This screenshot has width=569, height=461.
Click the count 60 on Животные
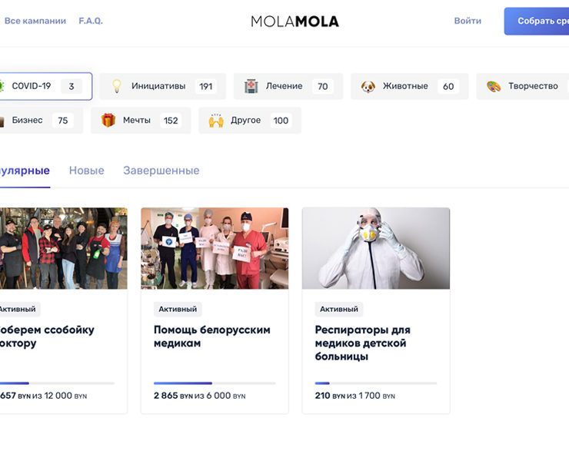point(448,86)
